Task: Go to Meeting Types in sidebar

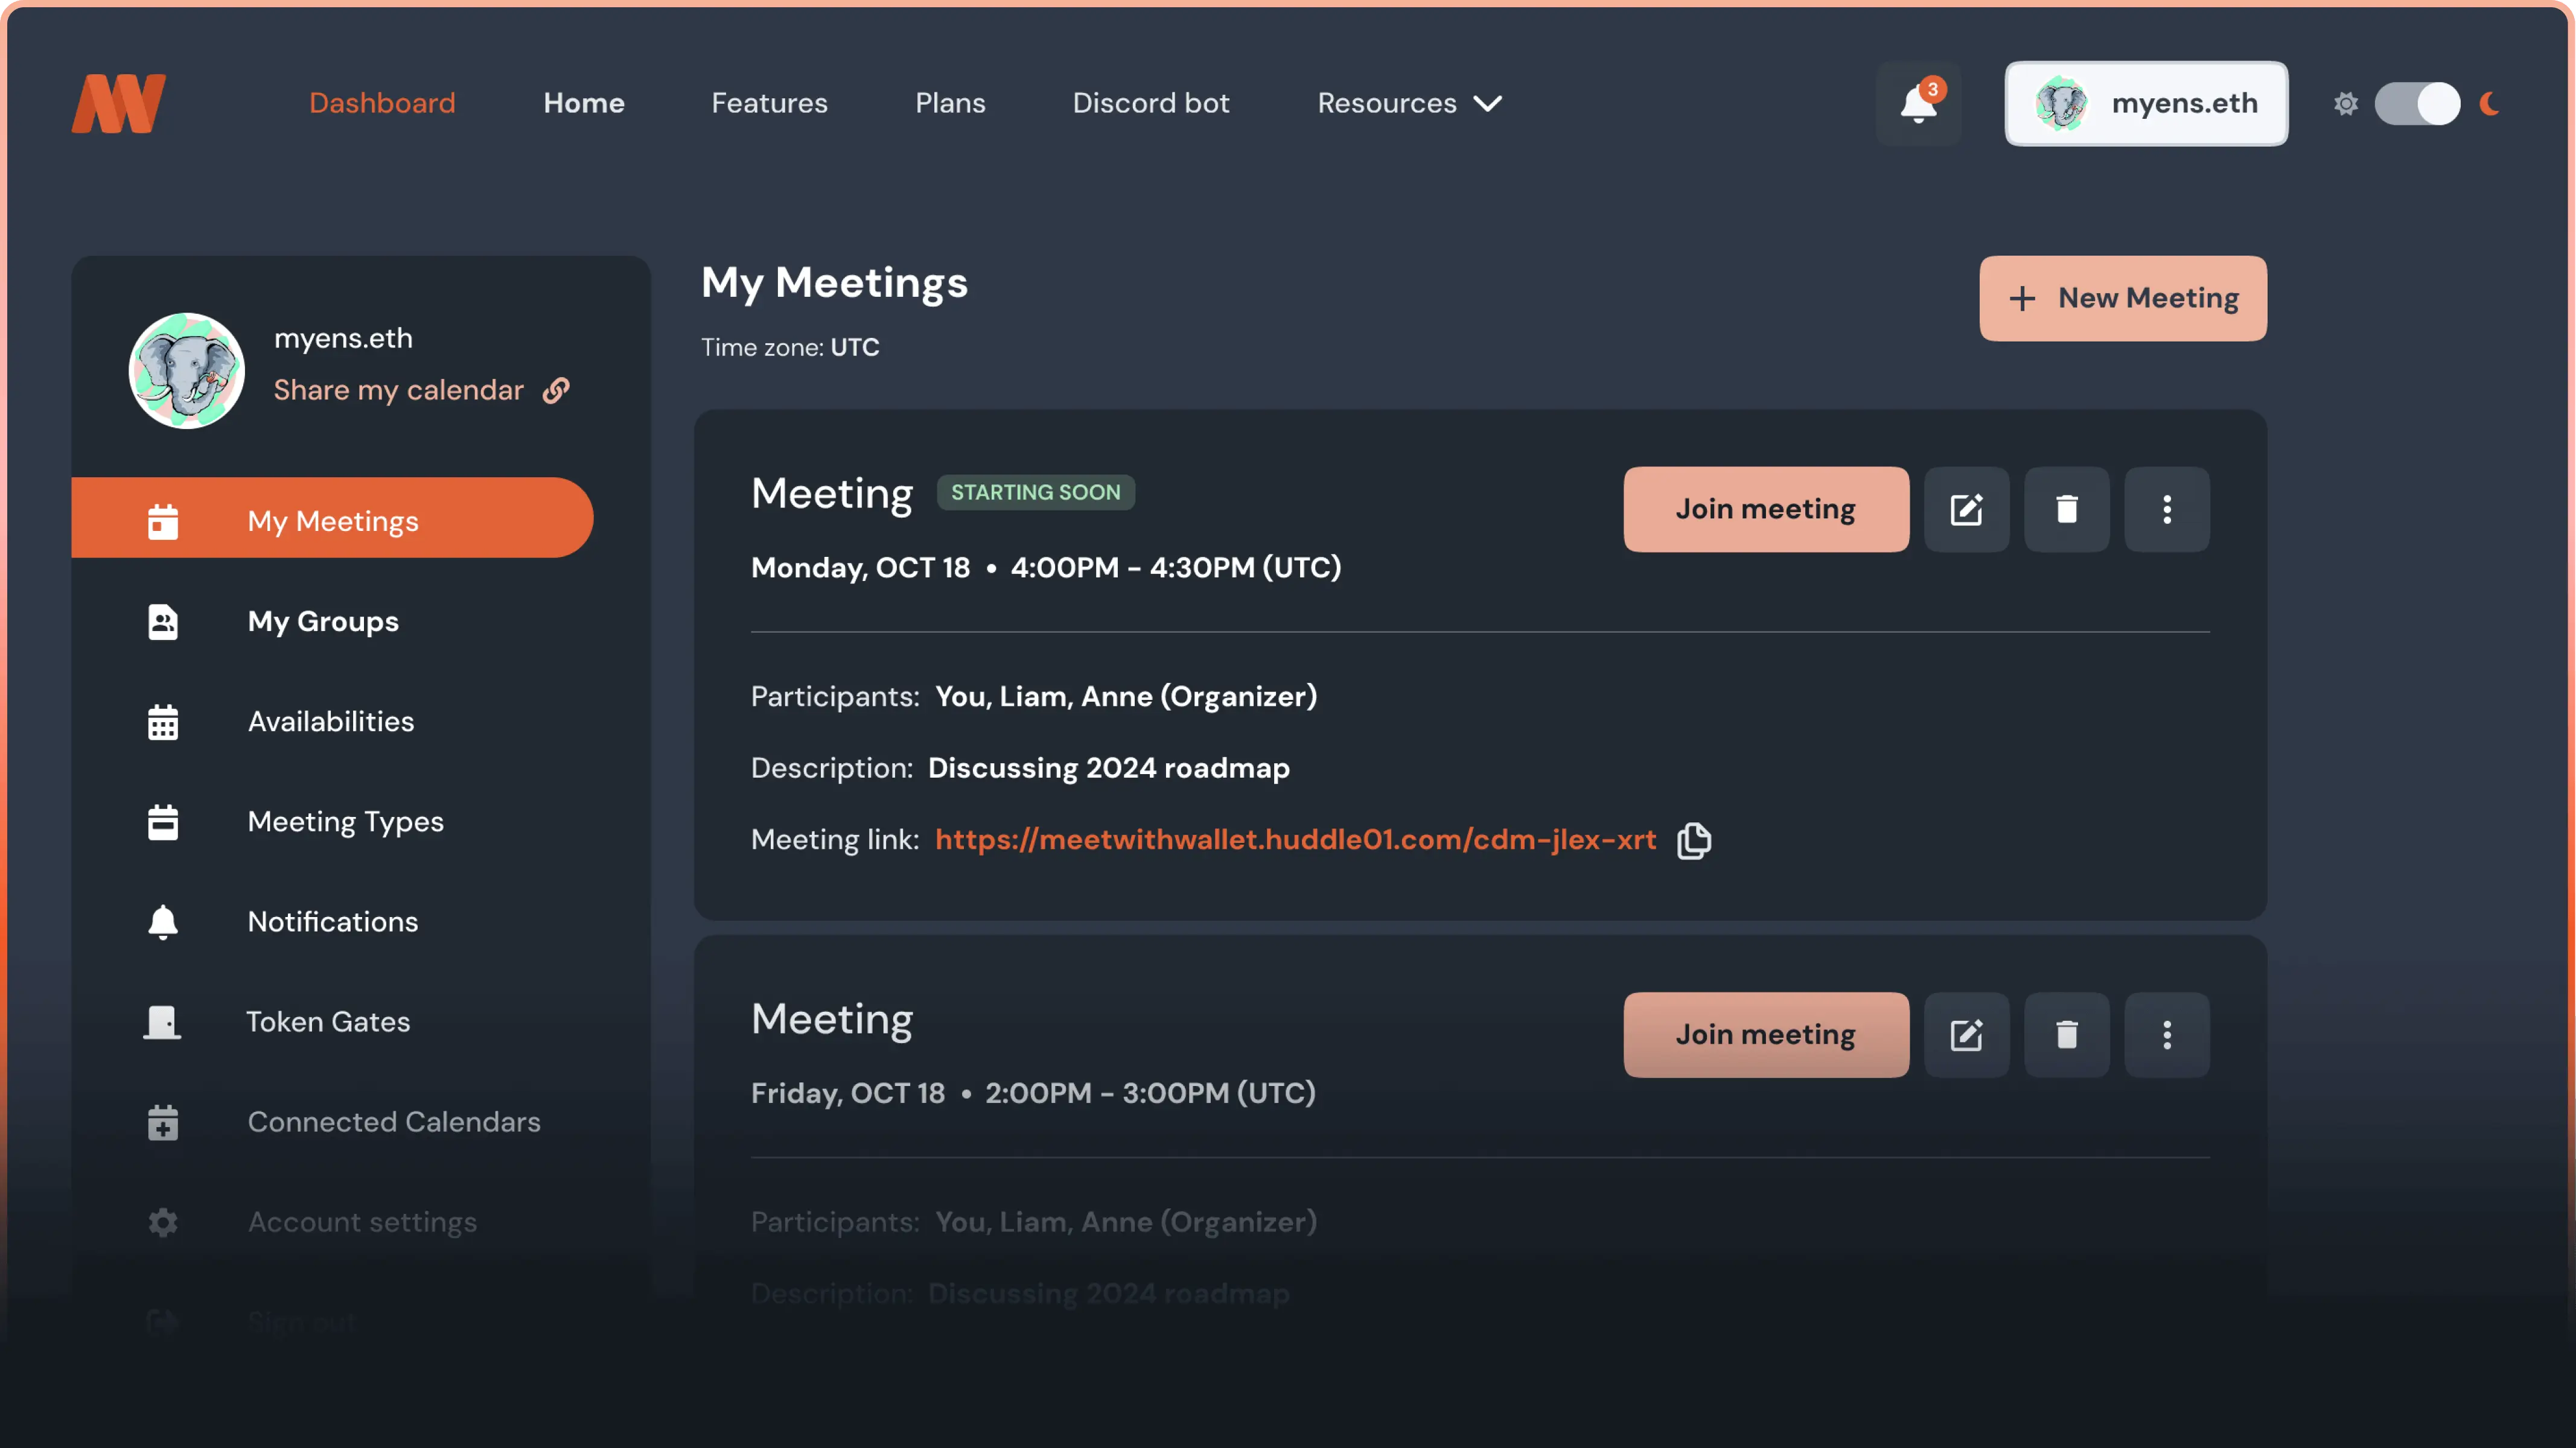Action: click(345, 821)
